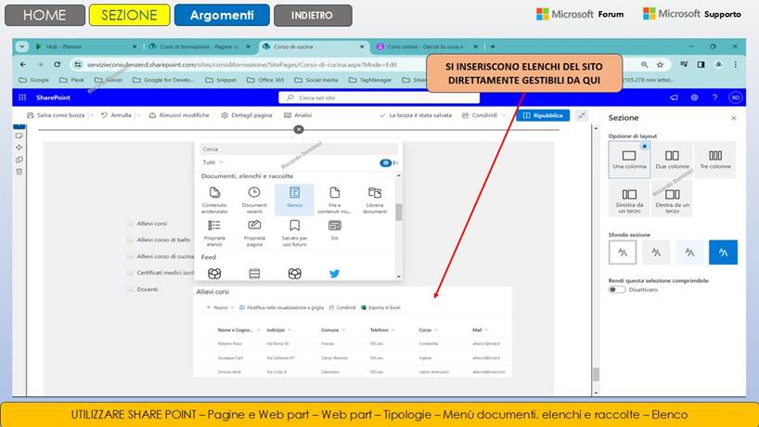This screenshot has width=759, height=427.
Task: Select the light gray section background swatch
Action: (x=656, y=252)
